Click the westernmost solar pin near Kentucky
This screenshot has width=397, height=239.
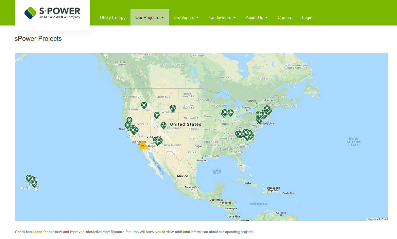(238, 134)
